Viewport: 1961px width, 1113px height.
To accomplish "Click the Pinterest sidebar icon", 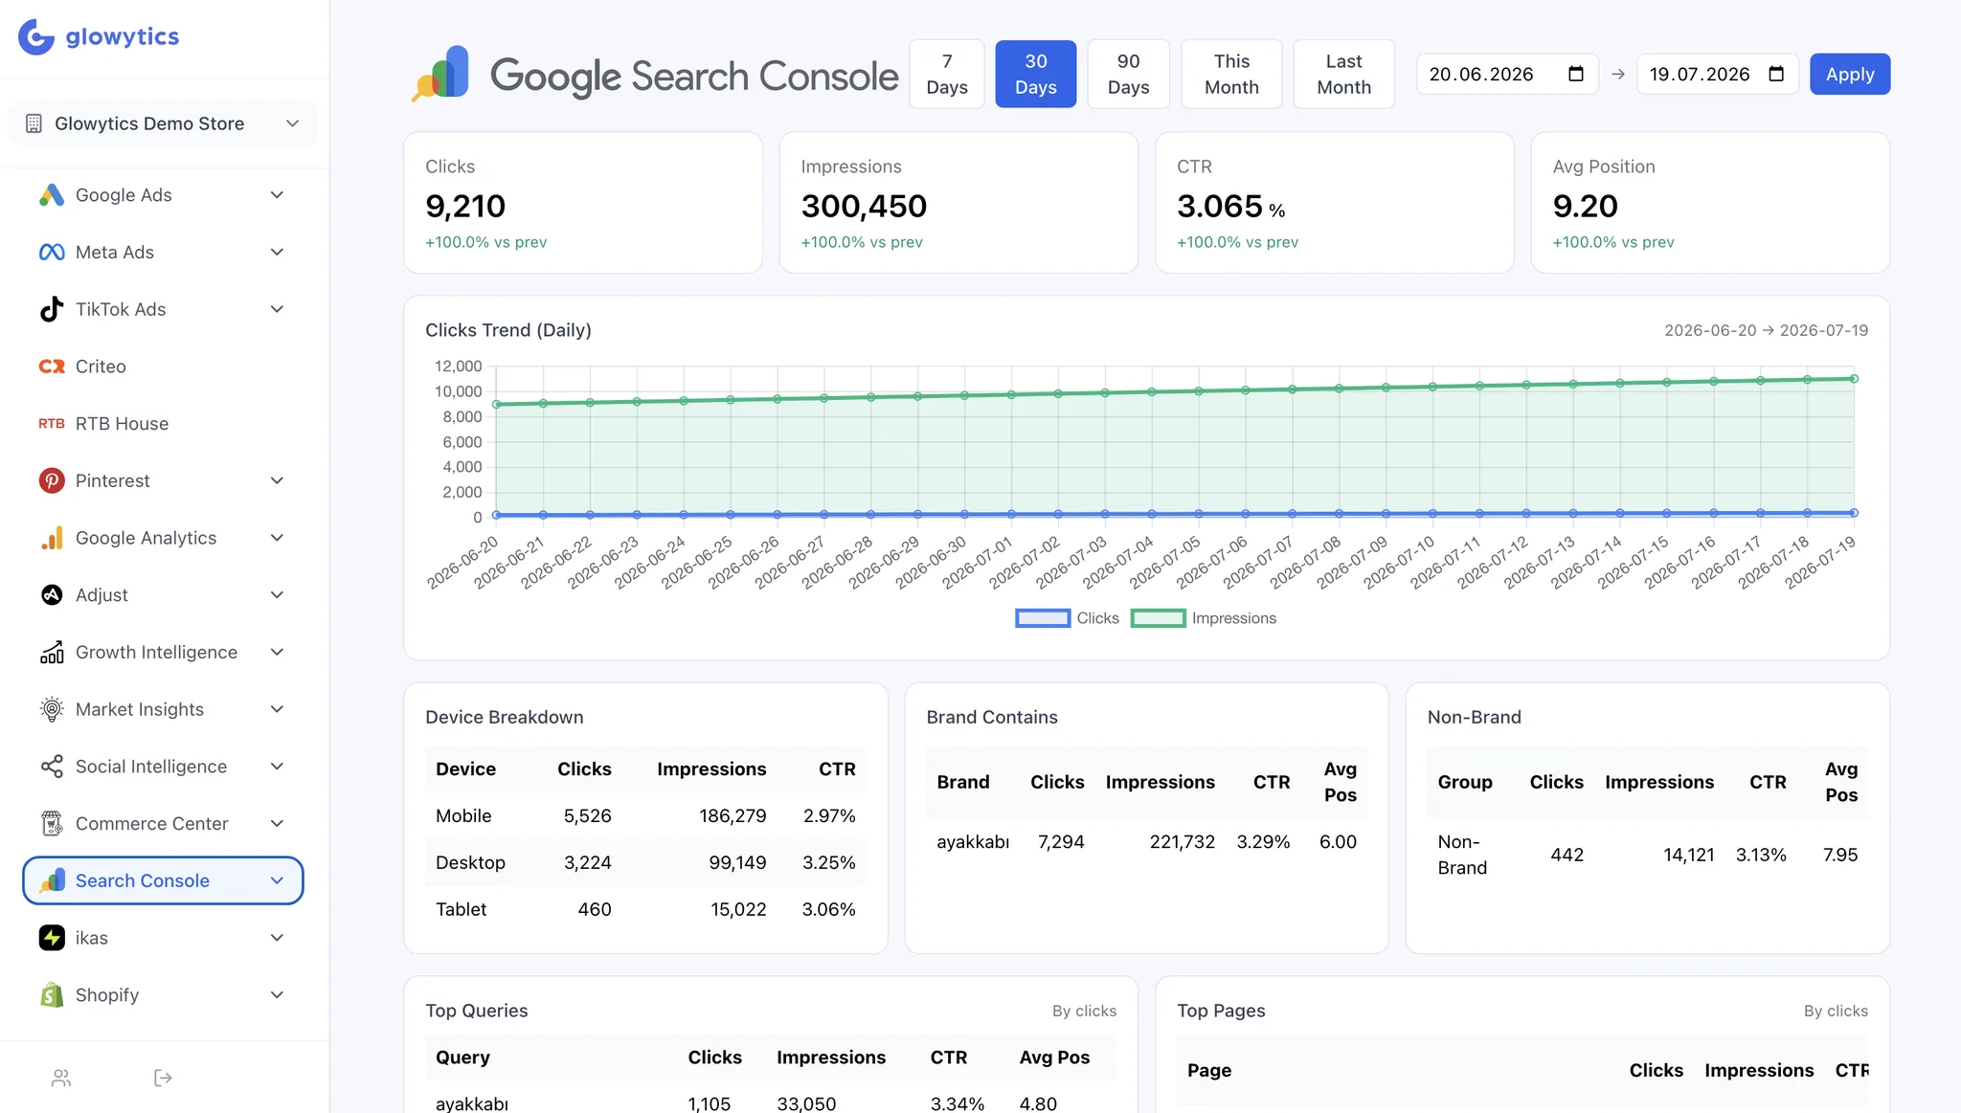I will point(52,480).
